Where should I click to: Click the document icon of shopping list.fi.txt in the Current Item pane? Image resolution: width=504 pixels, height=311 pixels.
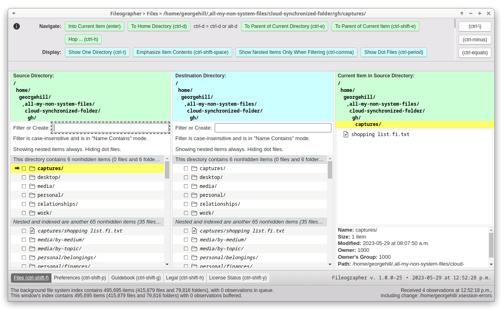pos(346,134)
